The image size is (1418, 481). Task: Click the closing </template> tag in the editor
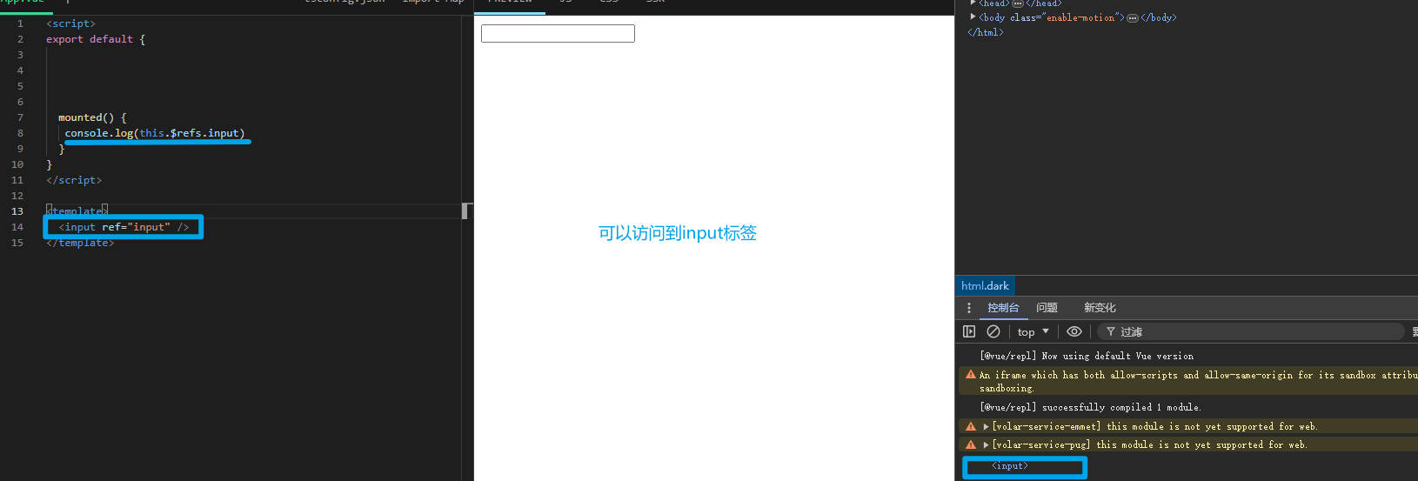[x=80, y=243]
